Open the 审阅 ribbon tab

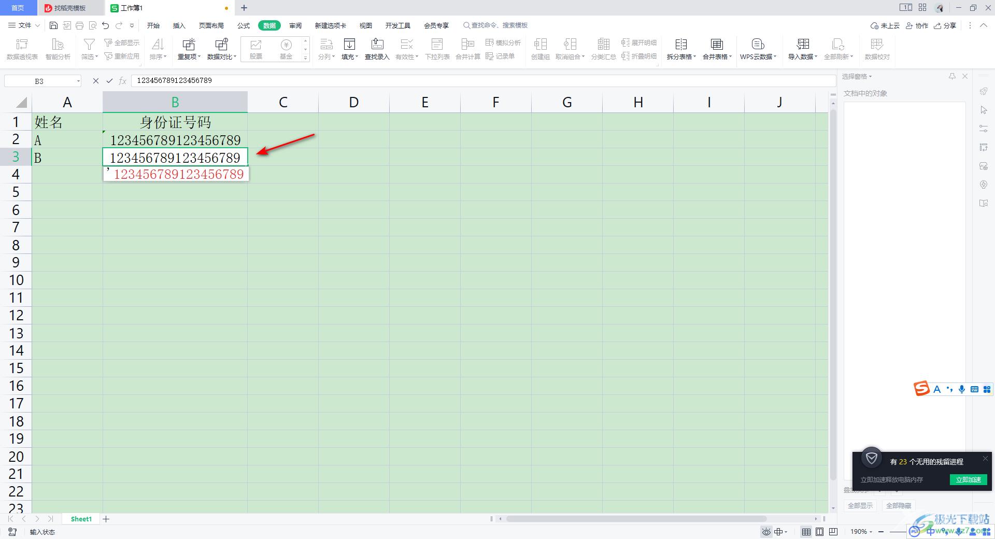295,25
